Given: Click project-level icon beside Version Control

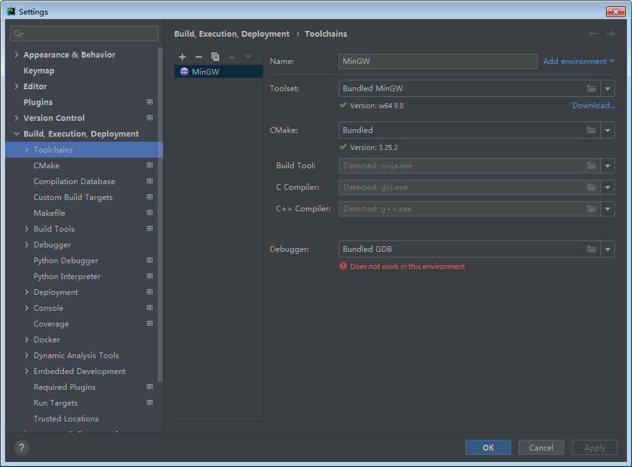Looking at the screenshot, I should click(149, 118).
